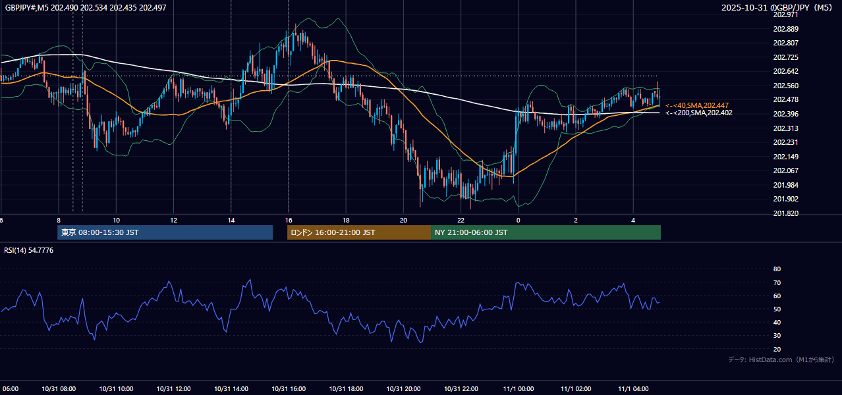Click the 06:00 label on bottom time axis
The width and height of the screenshot is (842, 395).
[10, 388]
